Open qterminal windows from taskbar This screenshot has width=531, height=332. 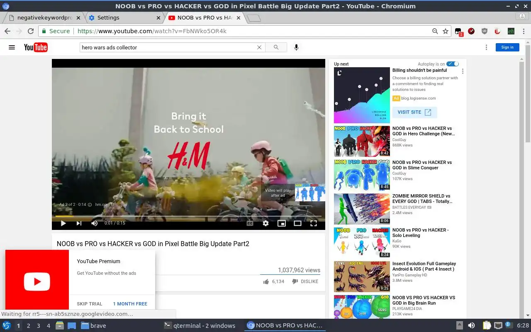click(x=200, y=326)
